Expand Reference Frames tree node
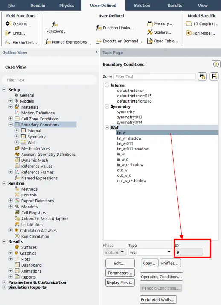Viewport: 221px width, 305px height. [11, 172]
